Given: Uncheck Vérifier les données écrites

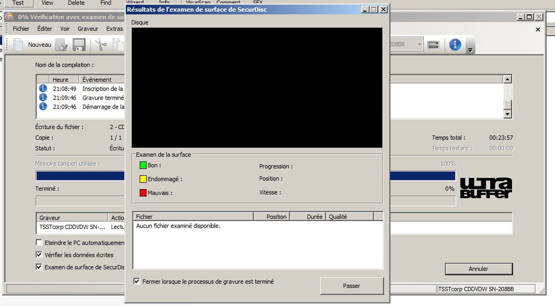Looking at the screenshot, I should pyautogui.click(x=39, y=254).
